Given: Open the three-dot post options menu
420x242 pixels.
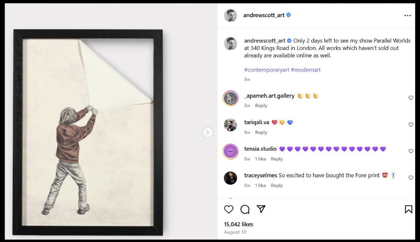Looking at the screenshot, I should point(408,15).
